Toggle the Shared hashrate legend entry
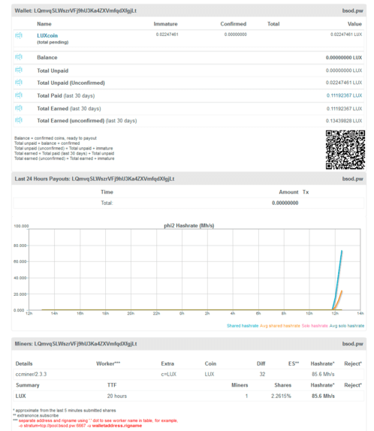 point(243,326)
